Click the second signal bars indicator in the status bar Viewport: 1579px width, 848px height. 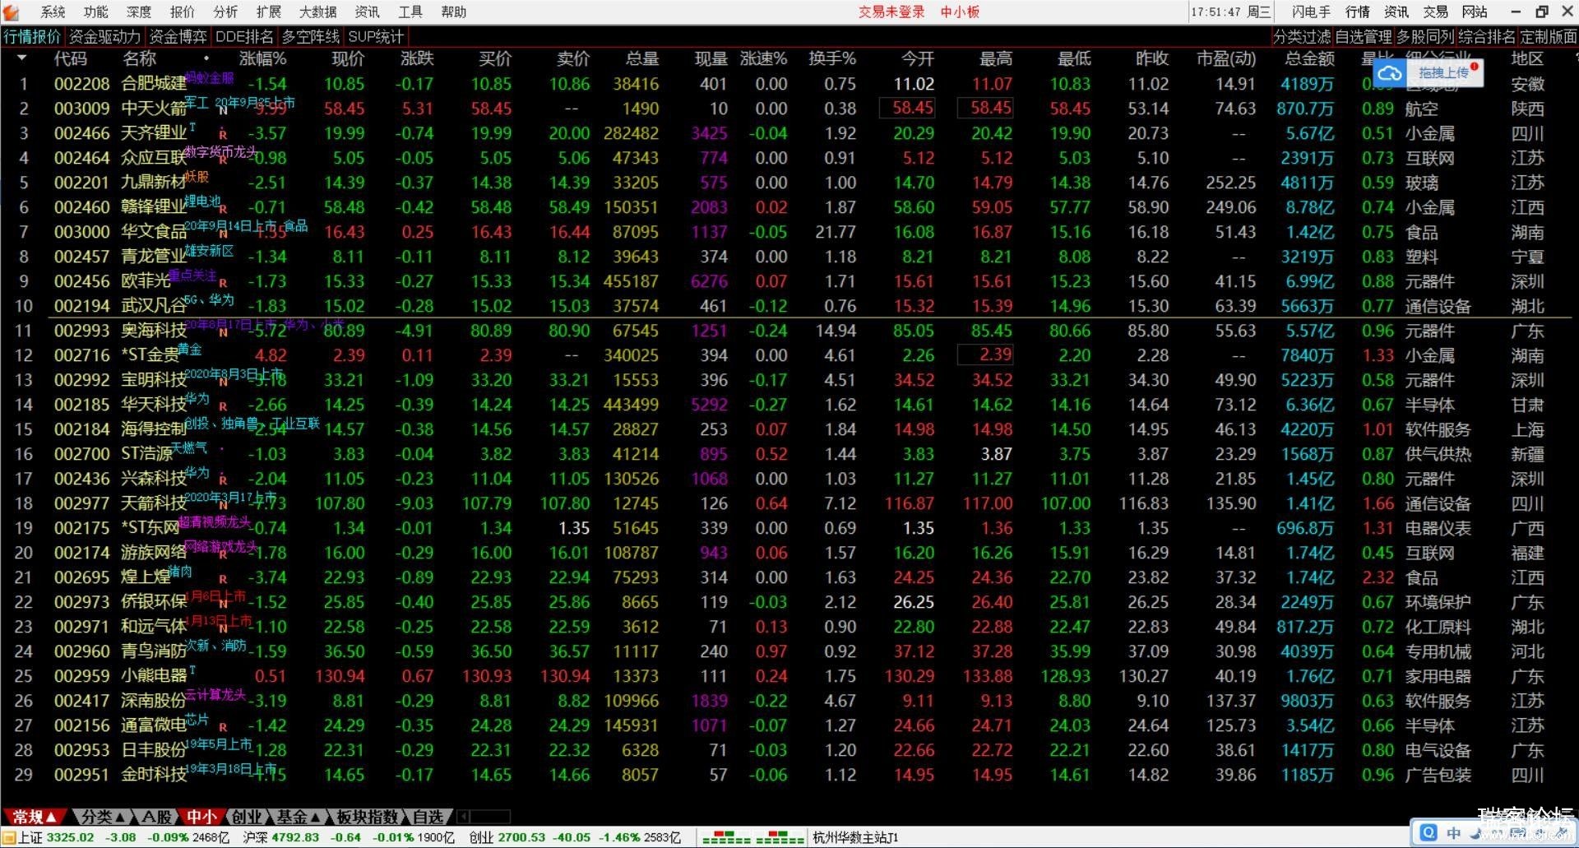[x=780, y=838]
